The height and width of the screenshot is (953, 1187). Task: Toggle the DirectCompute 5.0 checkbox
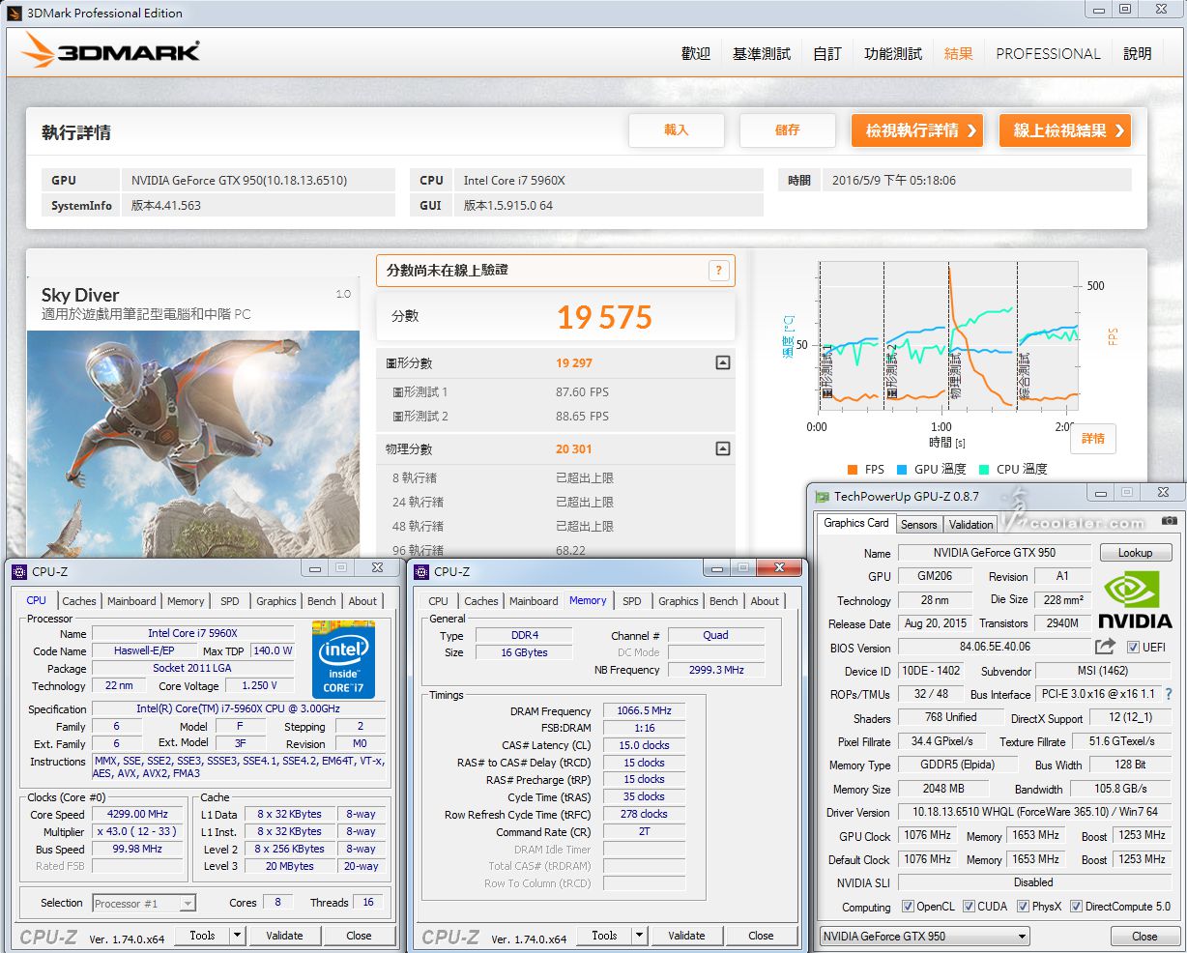coord(1076,907)
